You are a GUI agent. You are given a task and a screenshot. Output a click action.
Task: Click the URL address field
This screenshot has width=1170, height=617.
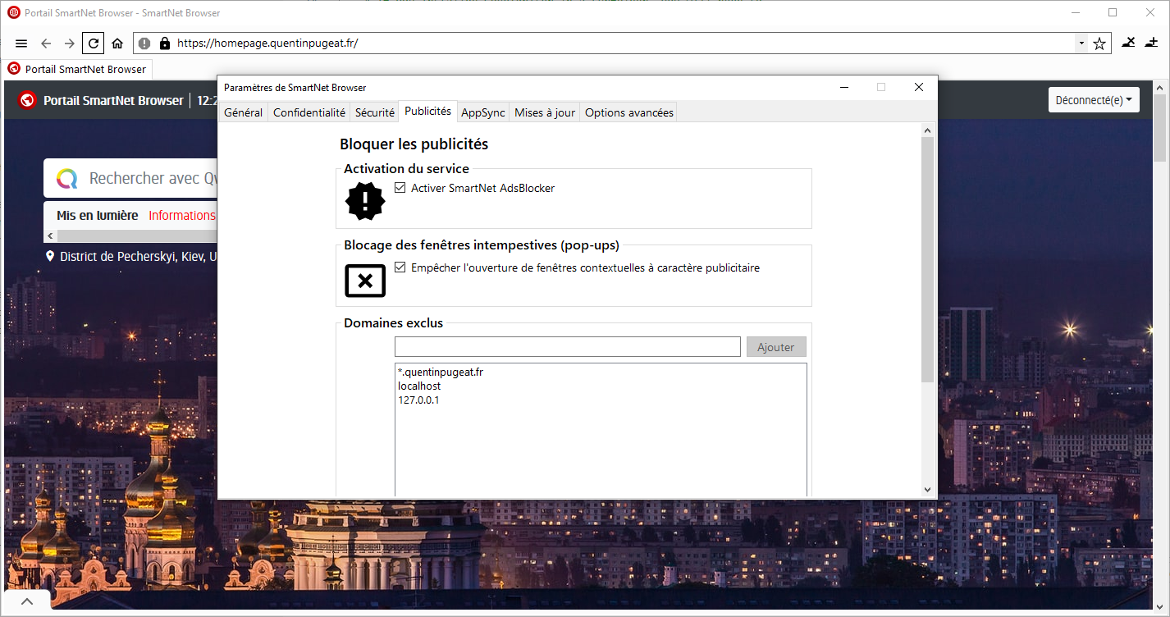(624, 43)
